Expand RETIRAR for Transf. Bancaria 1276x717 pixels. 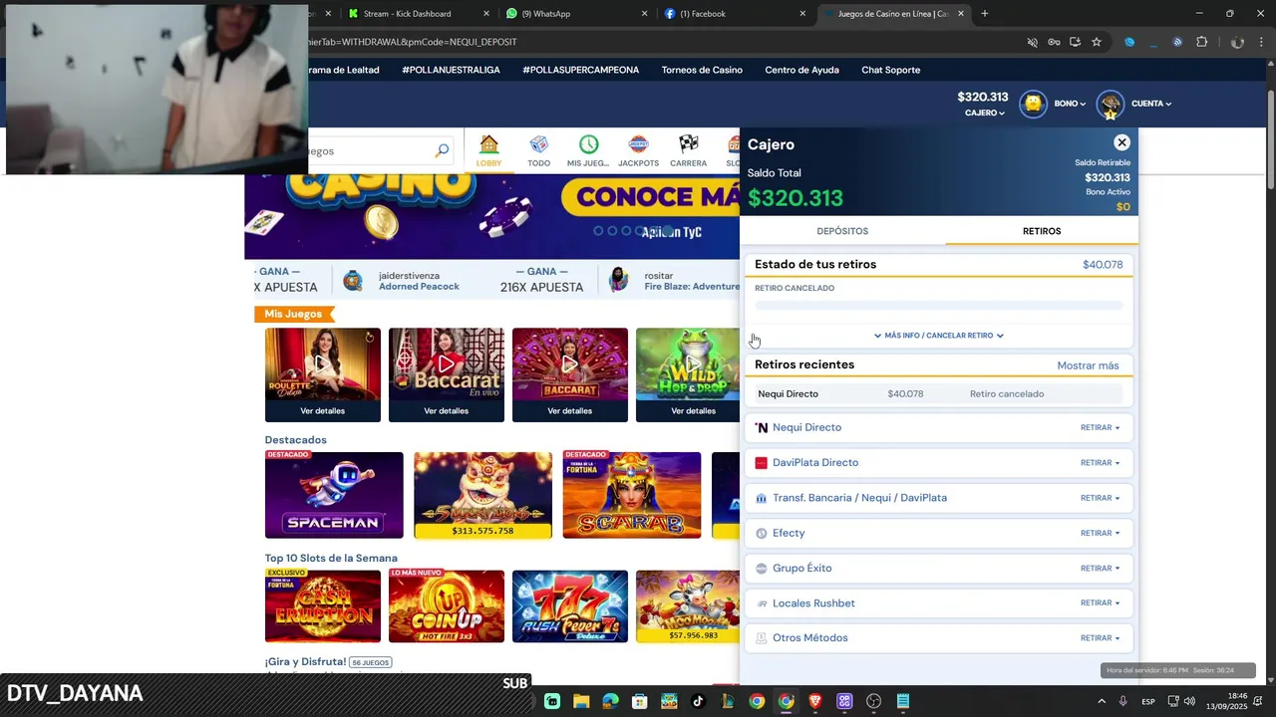point(1100,498)
